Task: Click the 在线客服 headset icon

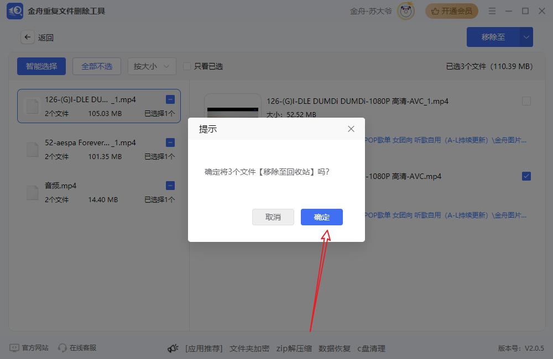Action: (x=62, y=348)
